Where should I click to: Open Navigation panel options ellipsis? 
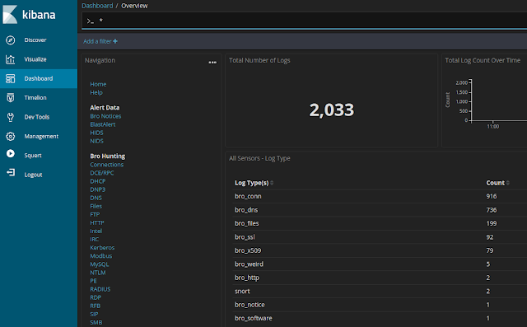(x=212, y=62)
